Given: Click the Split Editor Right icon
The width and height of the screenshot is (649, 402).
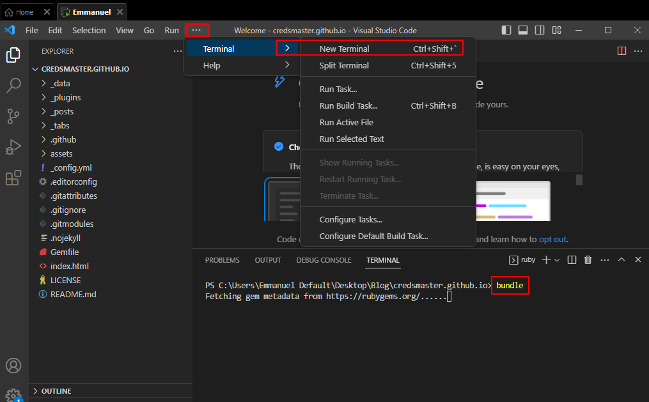Looking at the screenshot, I should [x=622, y=51].
